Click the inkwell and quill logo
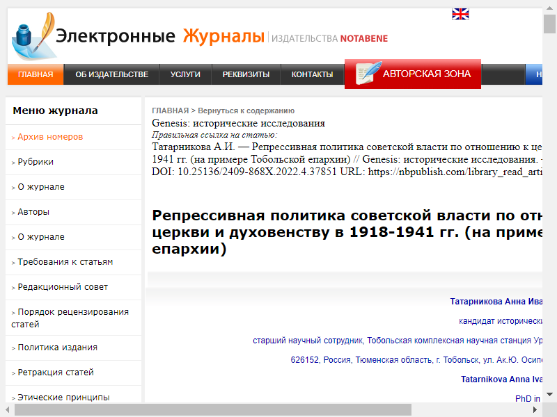Viewport: 557px width, 417px height. (31, 38)
